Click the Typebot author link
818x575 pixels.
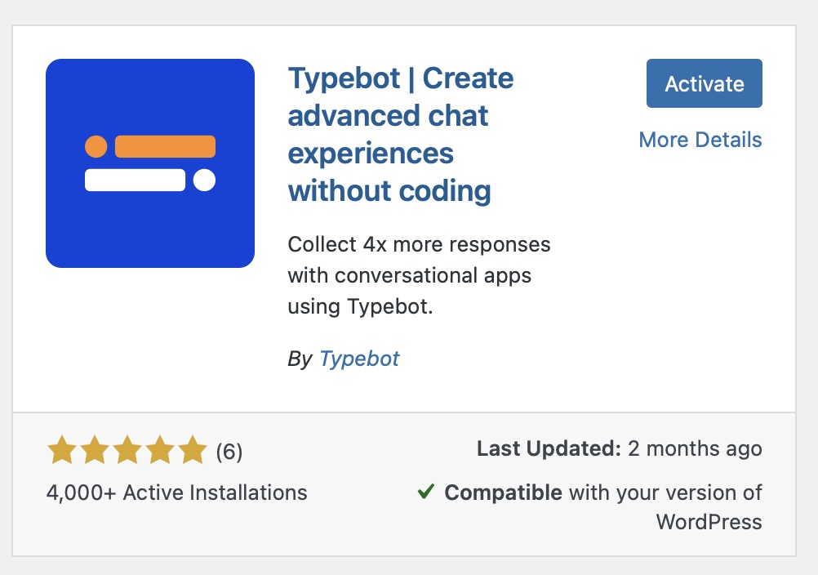tap(359, 359)
